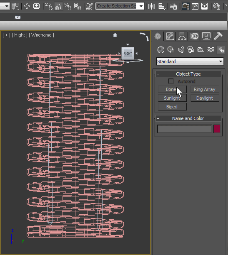This screenshot has width=228, height=255.
Task: Switch to the Hierarchy panel tab
Action: [182, 36]
